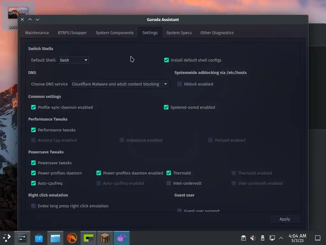Click the Switch Shells heading
This screenshot has height=245, width=326.
pos(40,48)
